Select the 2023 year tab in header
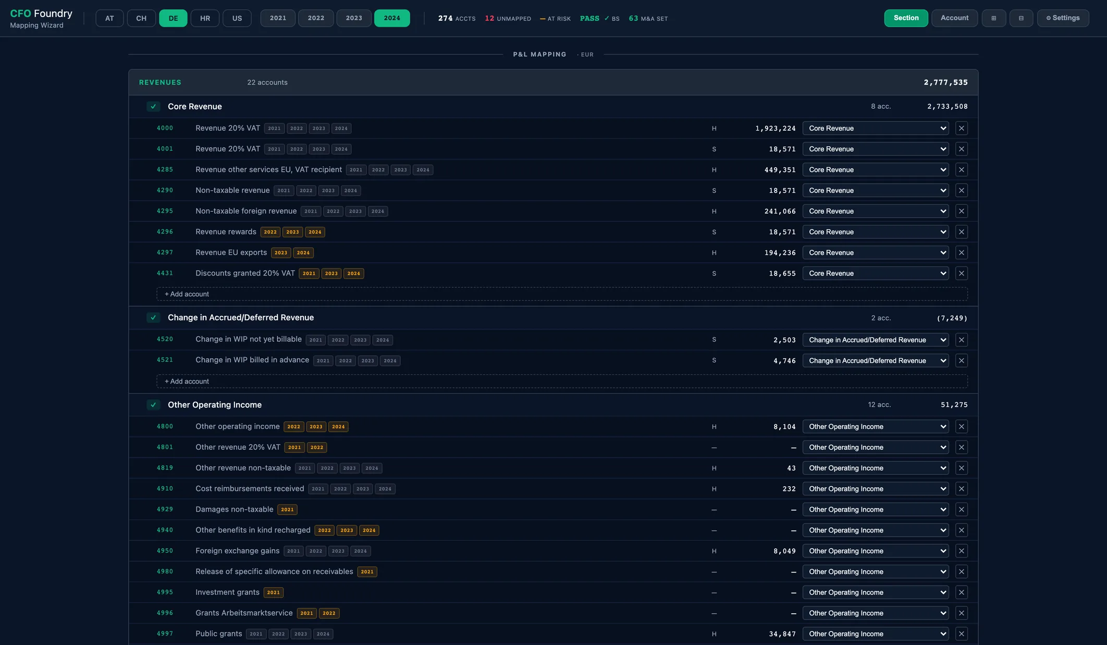The height and width of the screenshot is (645, 1107). pyautogui.click(x=354, y=18)
